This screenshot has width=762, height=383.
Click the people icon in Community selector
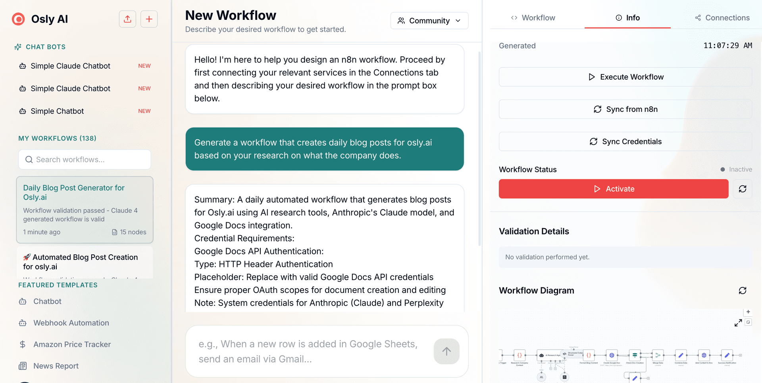tap(401, 21)
